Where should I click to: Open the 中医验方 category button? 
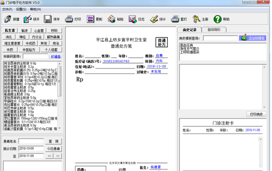tap(29, 50)
